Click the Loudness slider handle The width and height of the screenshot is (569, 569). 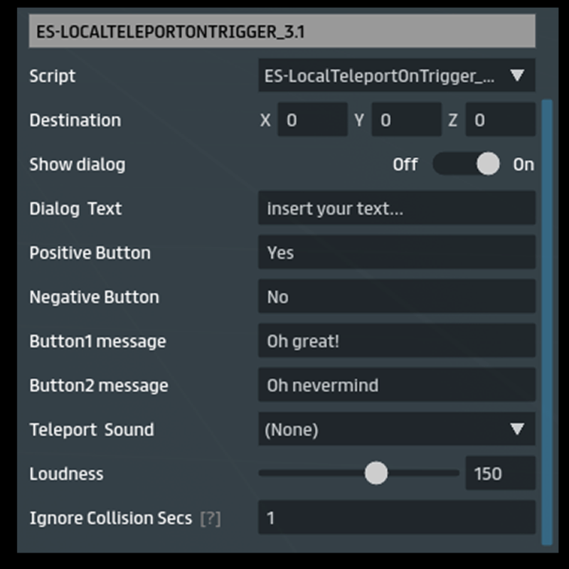pos(376,473)
